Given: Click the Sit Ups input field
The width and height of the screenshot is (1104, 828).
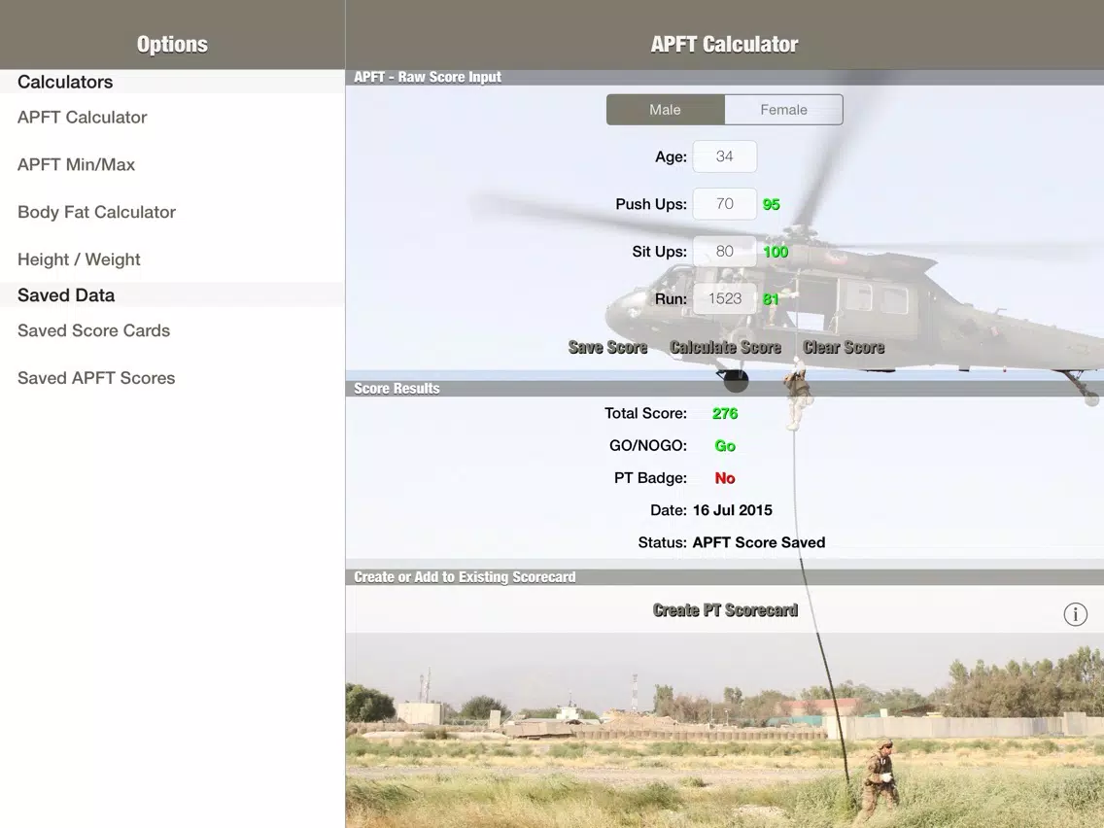Looking at the screenshot, I should pyautogui.click(x=725, y=252).
